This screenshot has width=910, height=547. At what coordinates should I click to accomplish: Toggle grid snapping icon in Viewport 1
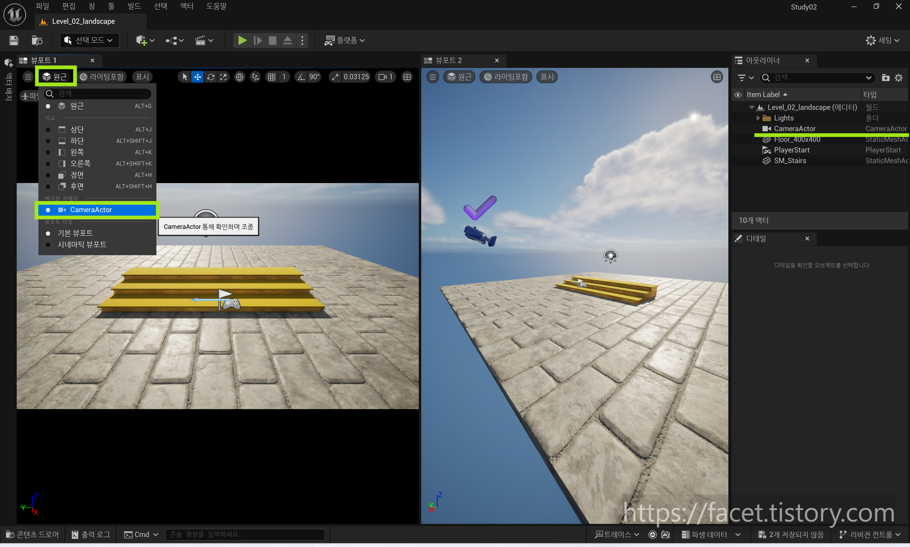272,77
